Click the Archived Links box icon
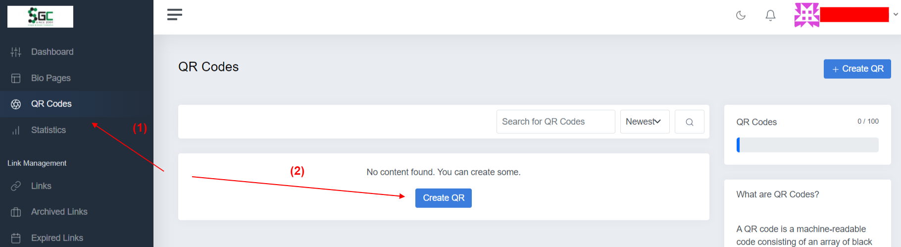 pyautogui.click(x=16, y=212)
